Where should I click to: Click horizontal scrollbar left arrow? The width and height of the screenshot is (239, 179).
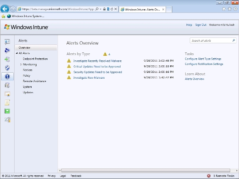pos(60,171)
